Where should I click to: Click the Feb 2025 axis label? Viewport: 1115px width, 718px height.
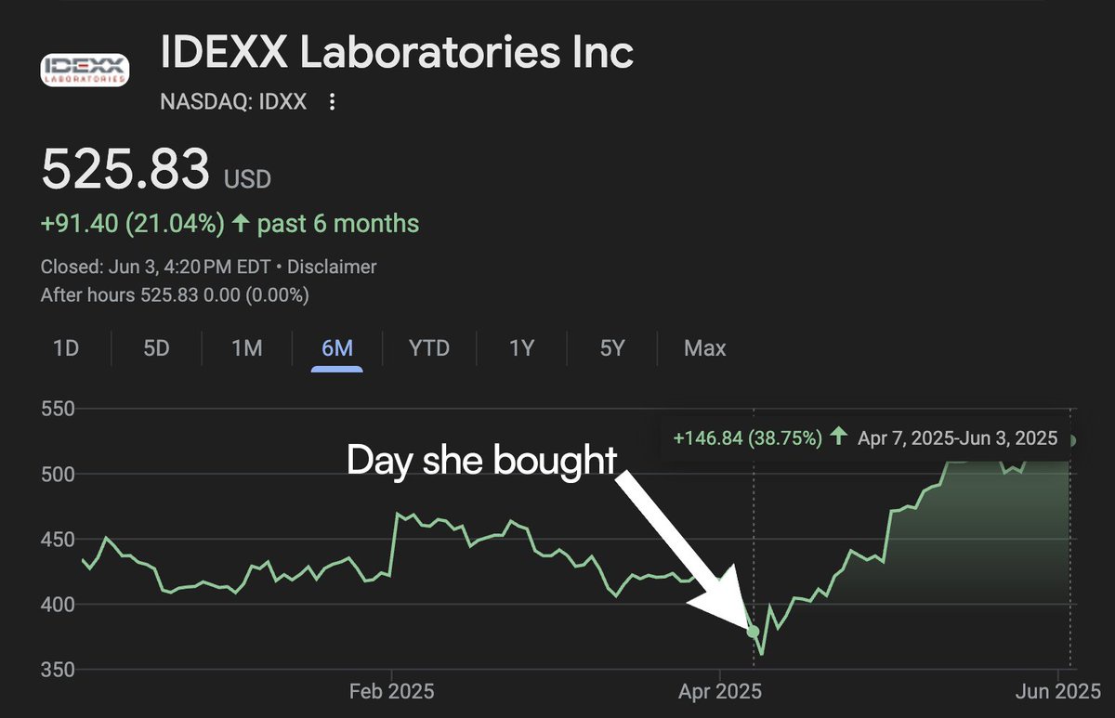click(391, 692)
